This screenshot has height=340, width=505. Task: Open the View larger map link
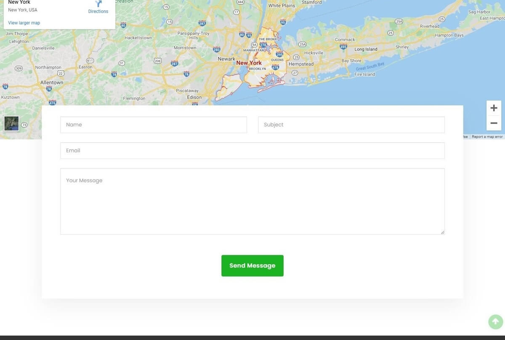click(24, 23)
